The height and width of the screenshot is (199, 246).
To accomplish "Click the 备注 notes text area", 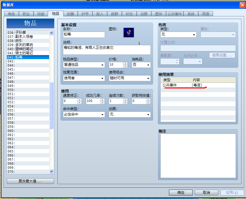I will (198, 156).
